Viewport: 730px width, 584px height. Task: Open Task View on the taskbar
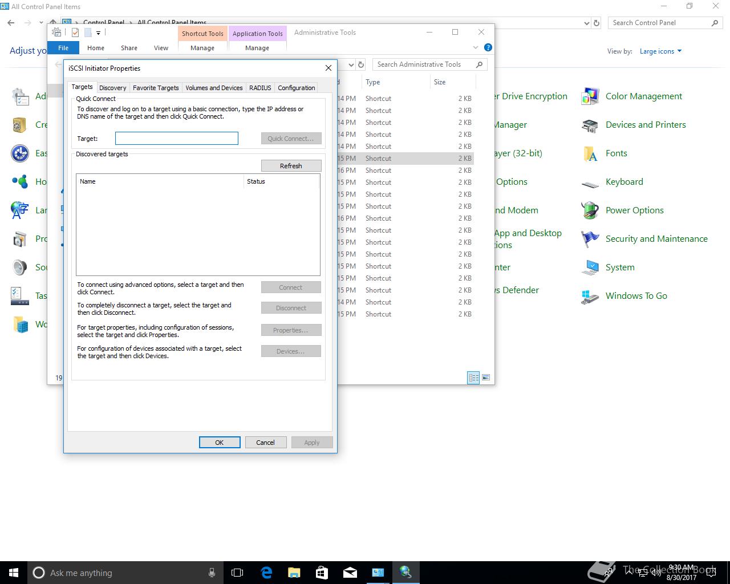click(x=237, y=573)
